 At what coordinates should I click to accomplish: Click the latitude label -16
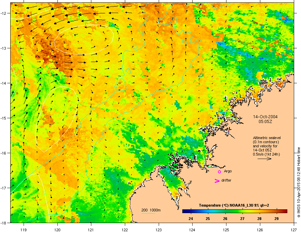[x=4, y=153]
